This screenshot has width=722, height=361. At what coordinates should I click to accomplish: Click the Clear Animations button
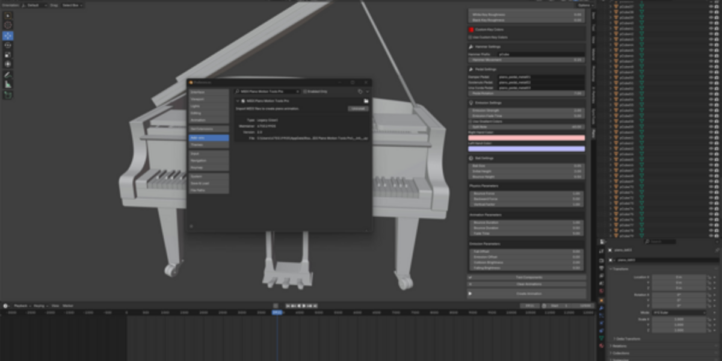point(526,283)
